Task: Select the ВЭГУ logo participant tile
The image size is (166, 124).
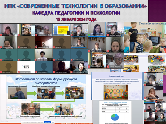Action: (x=26, y=67)
